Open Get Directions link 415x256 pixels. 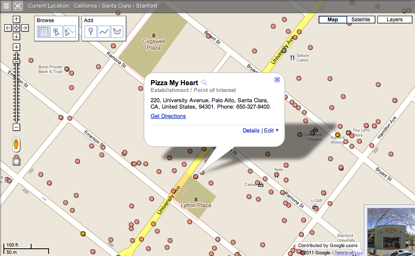(x=168, y=116)
